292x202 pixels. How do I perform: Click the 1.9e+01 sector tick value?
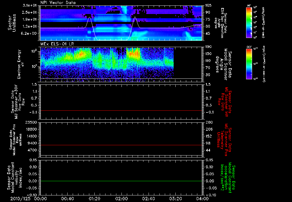30,19
